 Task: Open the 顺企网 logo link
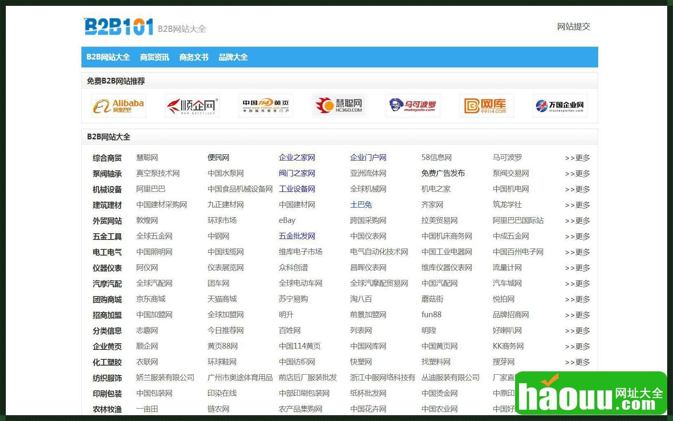(192, 106)
